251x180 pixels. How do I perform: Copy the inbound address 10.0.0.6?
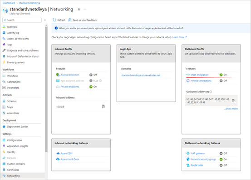click(103, 106)
